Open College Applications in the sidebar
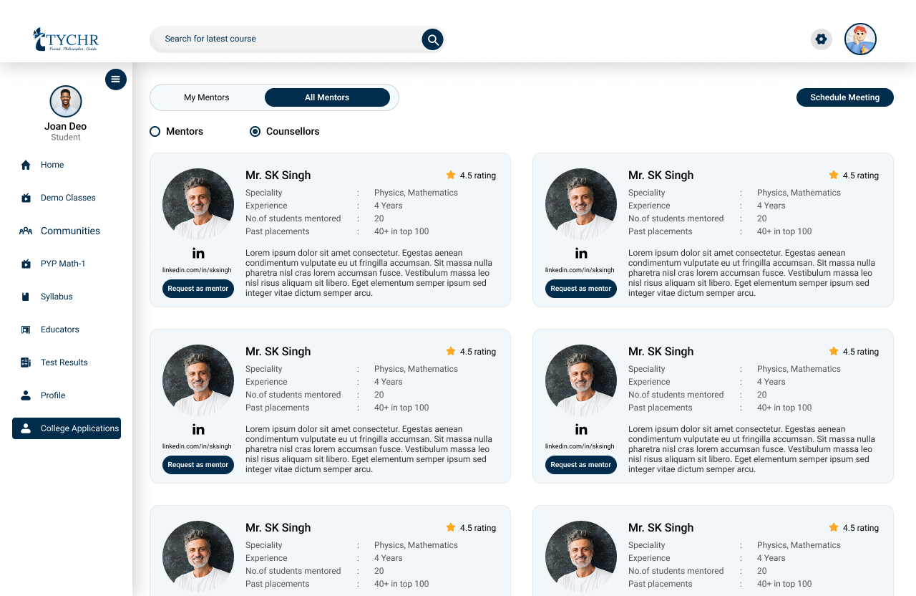This screenshot has width=916, height=596. (x=67, y=428)
